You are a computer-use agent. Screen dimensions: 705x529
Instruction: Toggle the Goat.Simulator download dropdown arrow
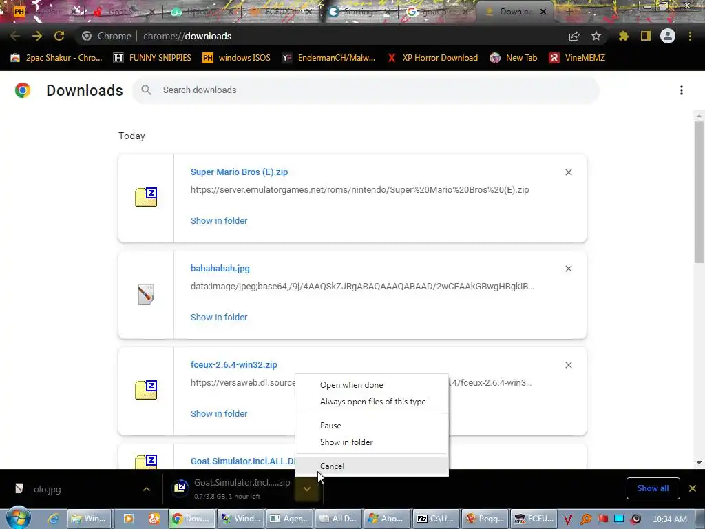pyautogui.click(x=306, y=489)
